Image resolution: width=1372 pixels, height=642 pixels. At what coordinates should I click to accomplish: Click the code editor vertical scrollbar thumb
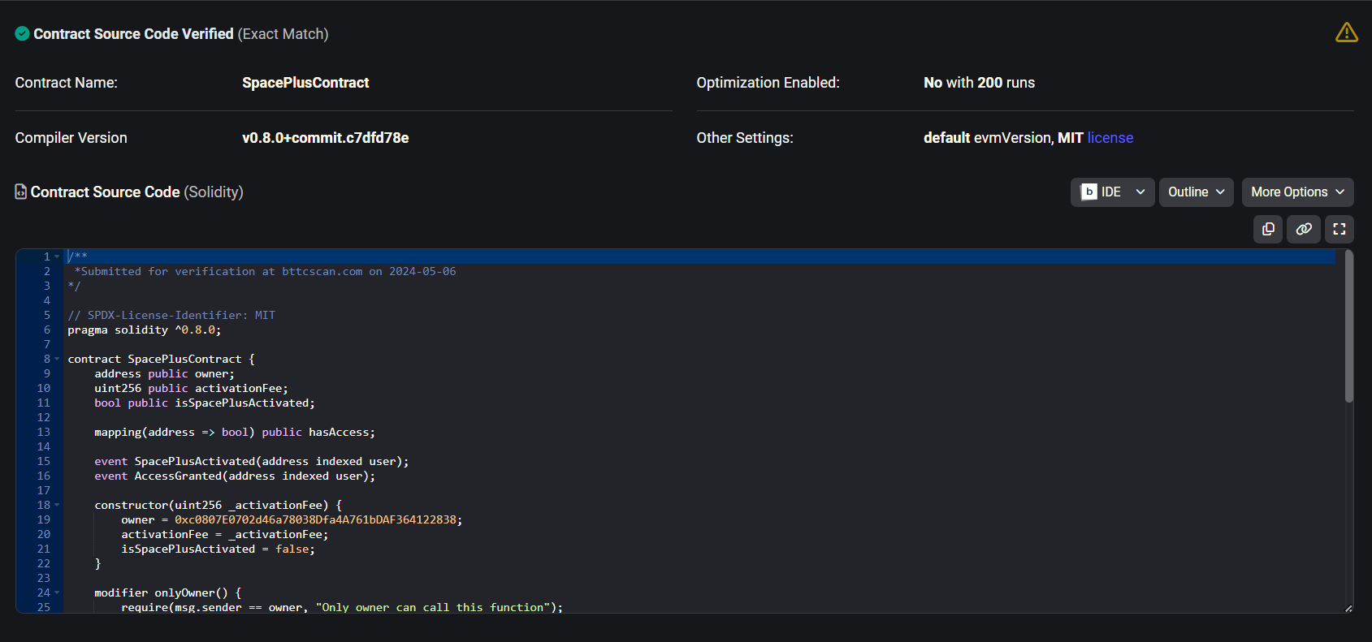1348,325
